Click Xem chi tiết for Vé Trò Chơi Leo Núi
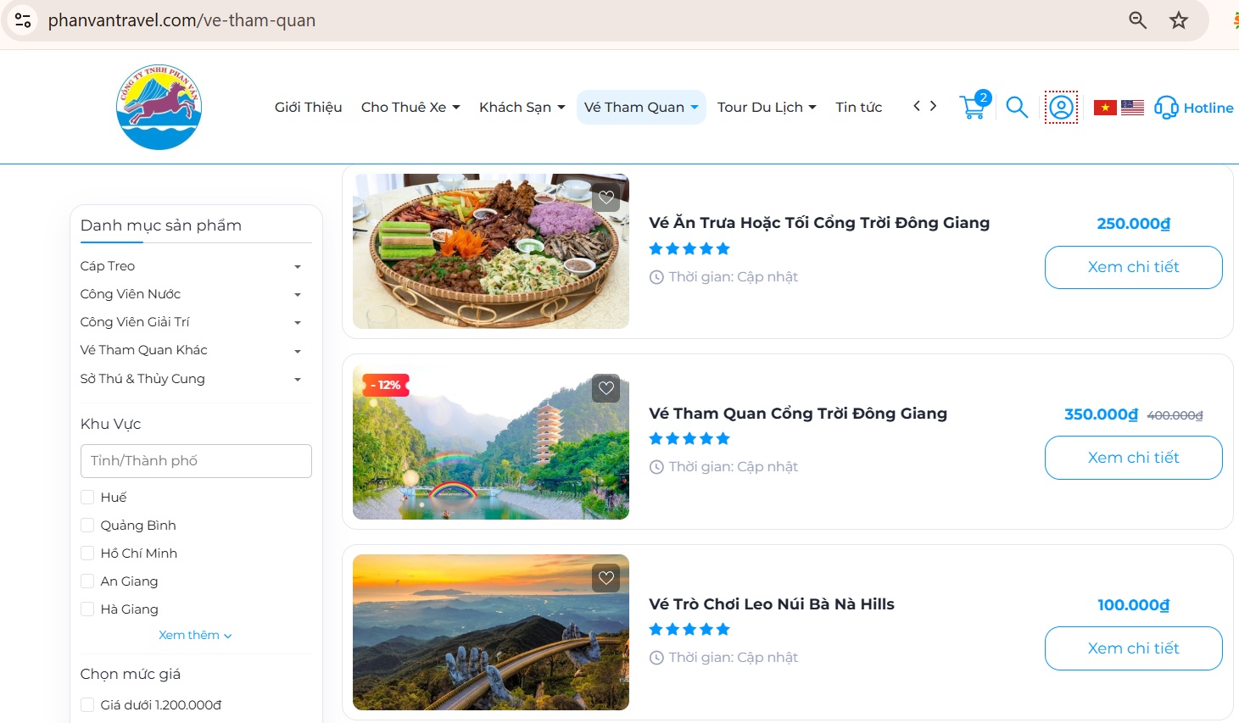Viewport: 1239px width, 723px height. (1133, 648)
